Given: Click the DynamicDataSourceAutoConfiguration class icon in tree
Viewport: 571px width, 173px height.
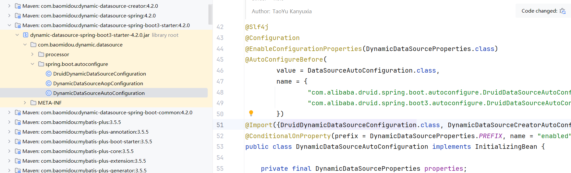Looking at the screenshot, I should click(x=49, y=93).
